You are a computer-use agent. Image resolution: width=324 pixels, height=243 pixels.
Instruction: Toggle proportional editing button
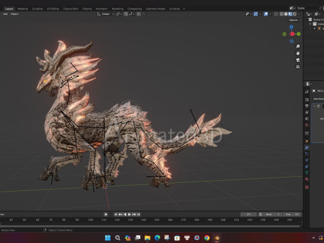(139, 14)
